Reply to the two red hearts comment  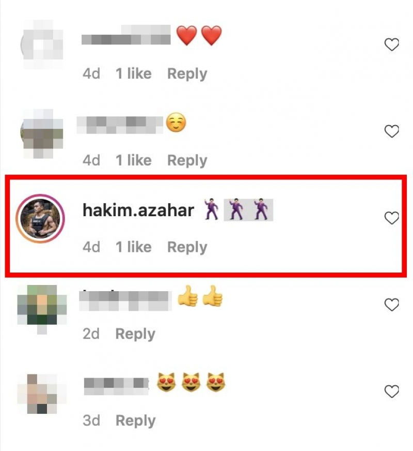pos(187,74)
